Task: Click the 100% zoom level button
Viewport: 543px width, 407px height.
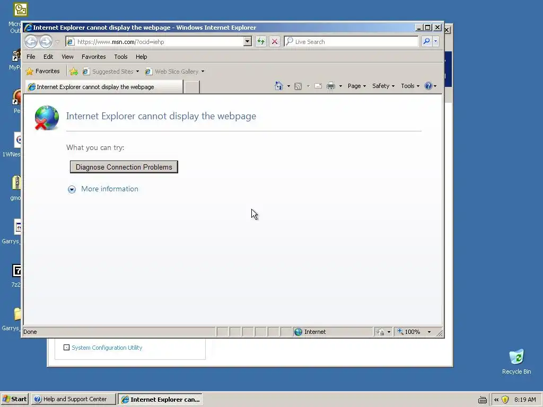Action: tap(409, 332)
